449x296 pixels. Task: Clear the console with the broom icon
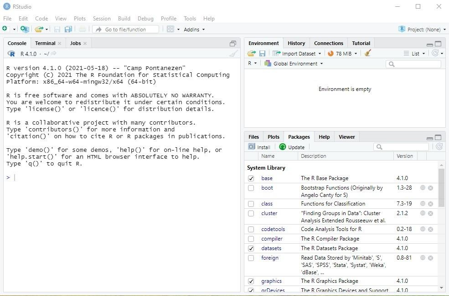click(233, 53)
